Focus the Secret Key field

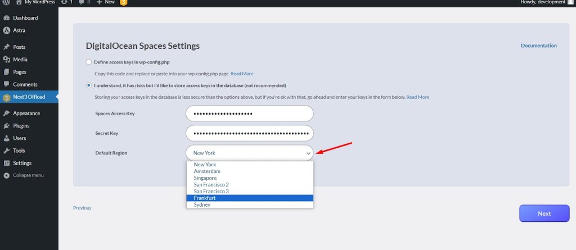tap(249, 133)
